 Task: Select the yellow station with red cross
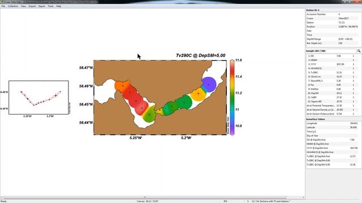point(199,94)
